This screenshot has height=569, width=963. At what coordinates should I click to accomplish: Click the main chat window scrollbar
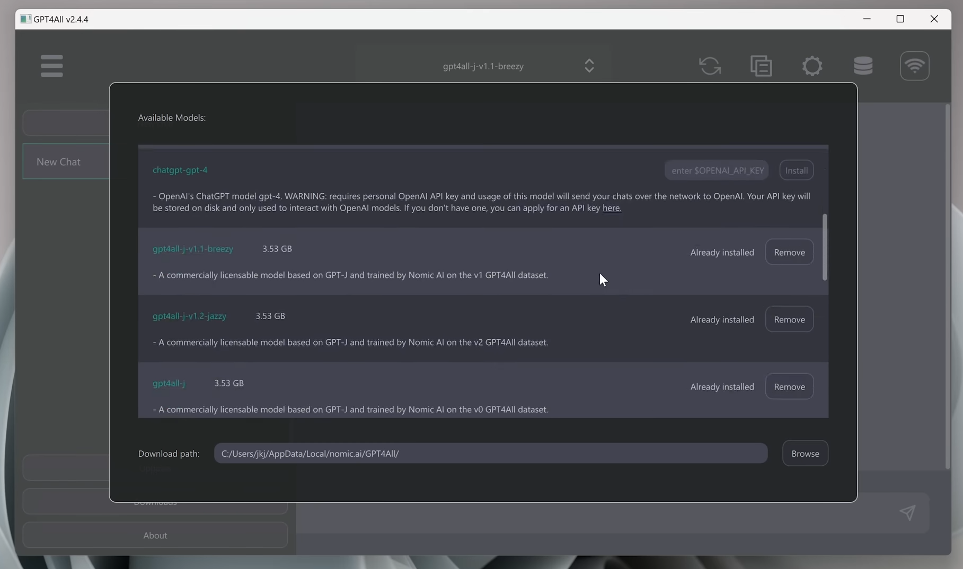click(x=947, y=286)
